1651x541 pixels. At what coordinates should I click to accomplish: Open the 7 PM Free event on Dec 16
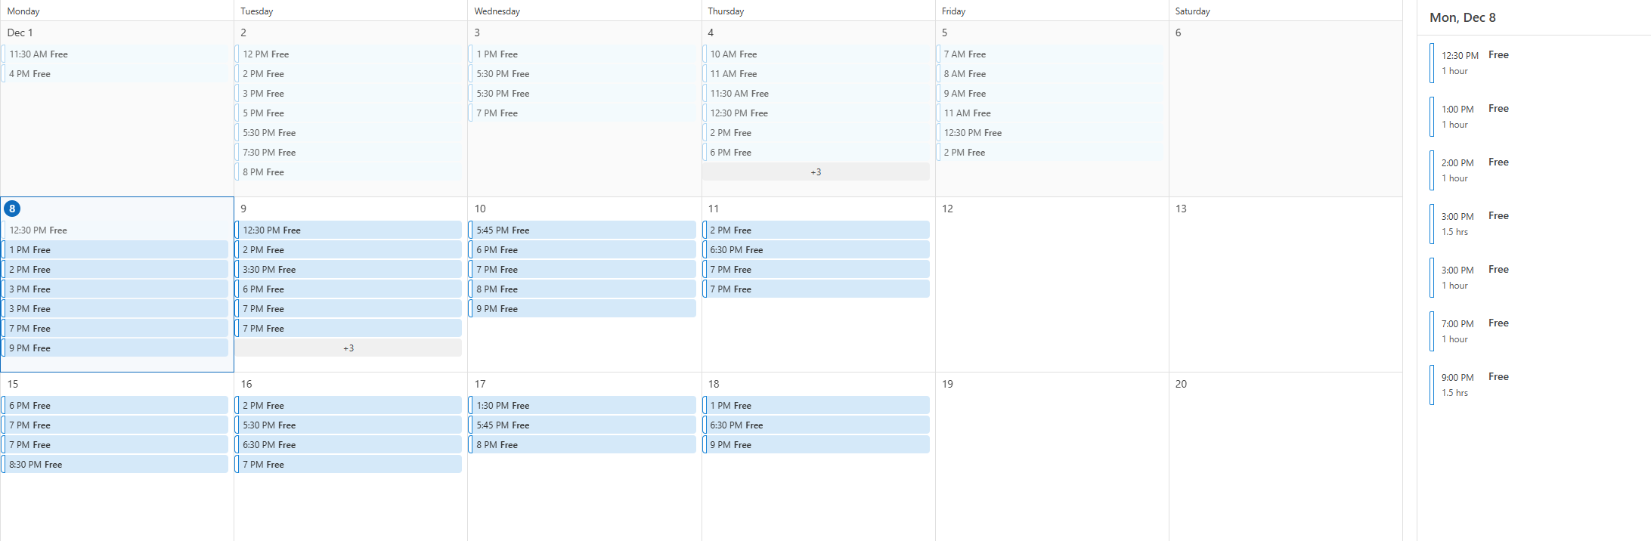pos(348,465)
